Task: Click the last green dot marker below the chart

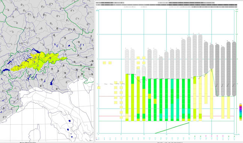Action: pyautogui.click(x=234, y=136)
